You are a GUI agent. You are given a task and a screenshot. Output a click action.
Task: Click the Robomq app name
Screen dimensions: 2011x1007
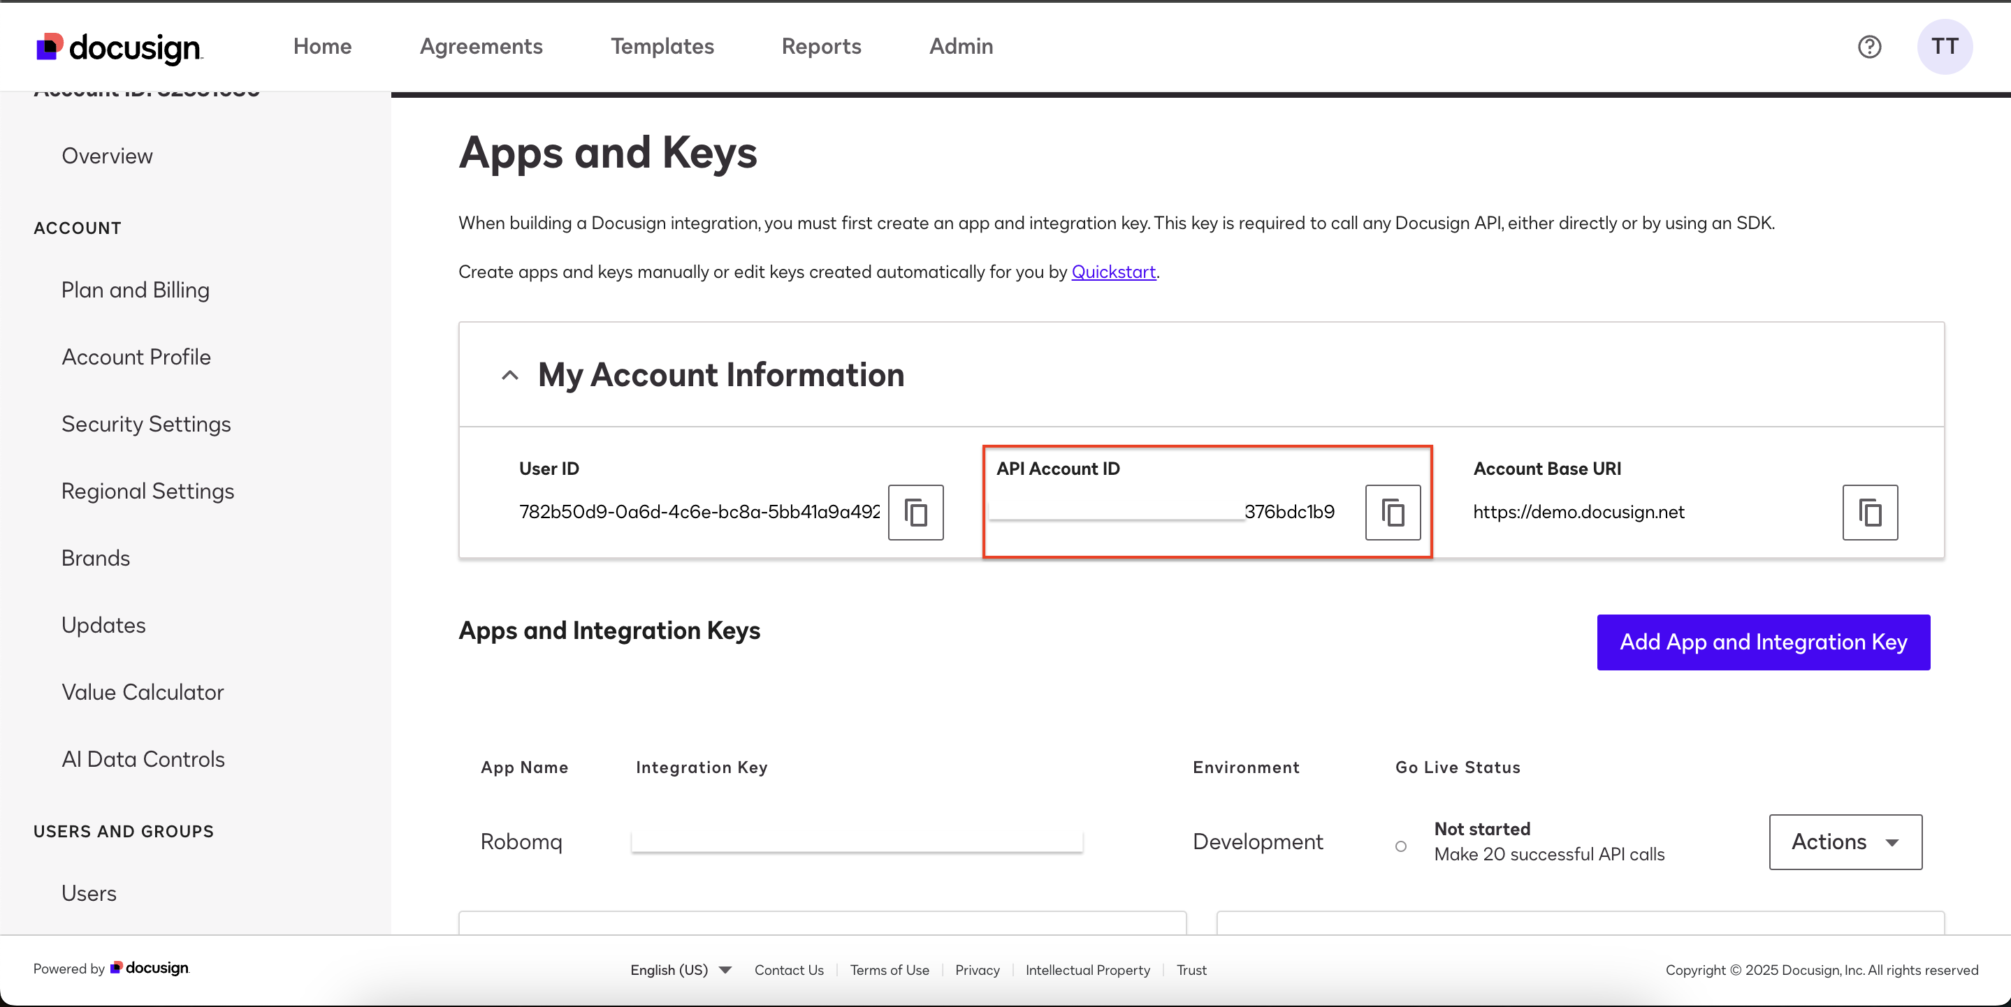pyautogui.click(x=521, y=842)
